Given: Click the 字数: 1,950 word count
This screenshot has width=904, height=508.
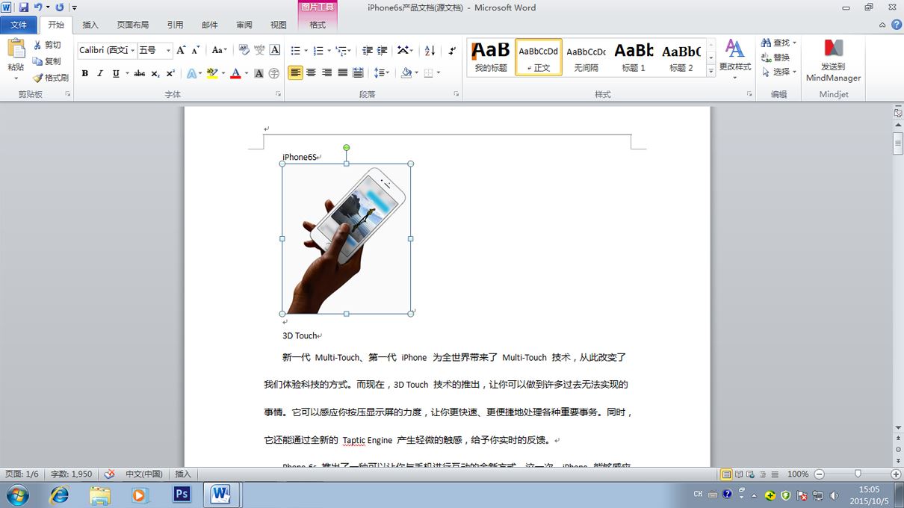Looking at the screenshot, I should pos(72,474).
